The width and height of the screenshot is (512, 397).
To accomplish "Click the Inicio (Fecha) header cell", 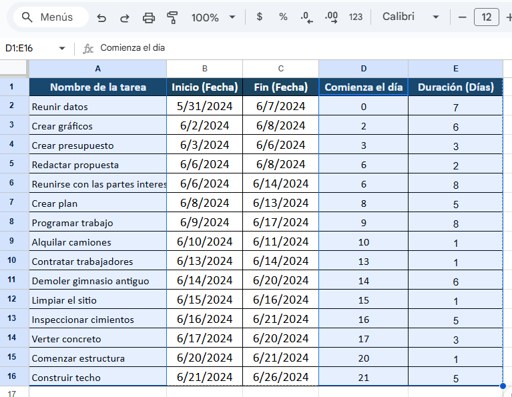I will pos(204,87).
